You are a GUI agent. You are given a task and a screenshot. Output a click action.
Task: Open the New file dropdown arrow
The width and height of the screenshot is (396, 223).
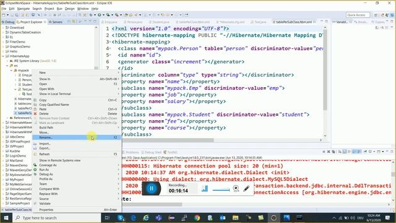7,15
